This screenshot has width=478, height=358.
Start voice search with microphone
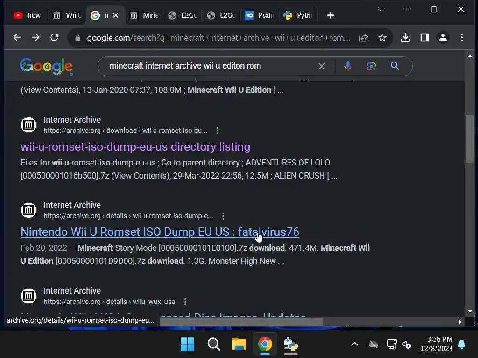(x=347, y=66)
